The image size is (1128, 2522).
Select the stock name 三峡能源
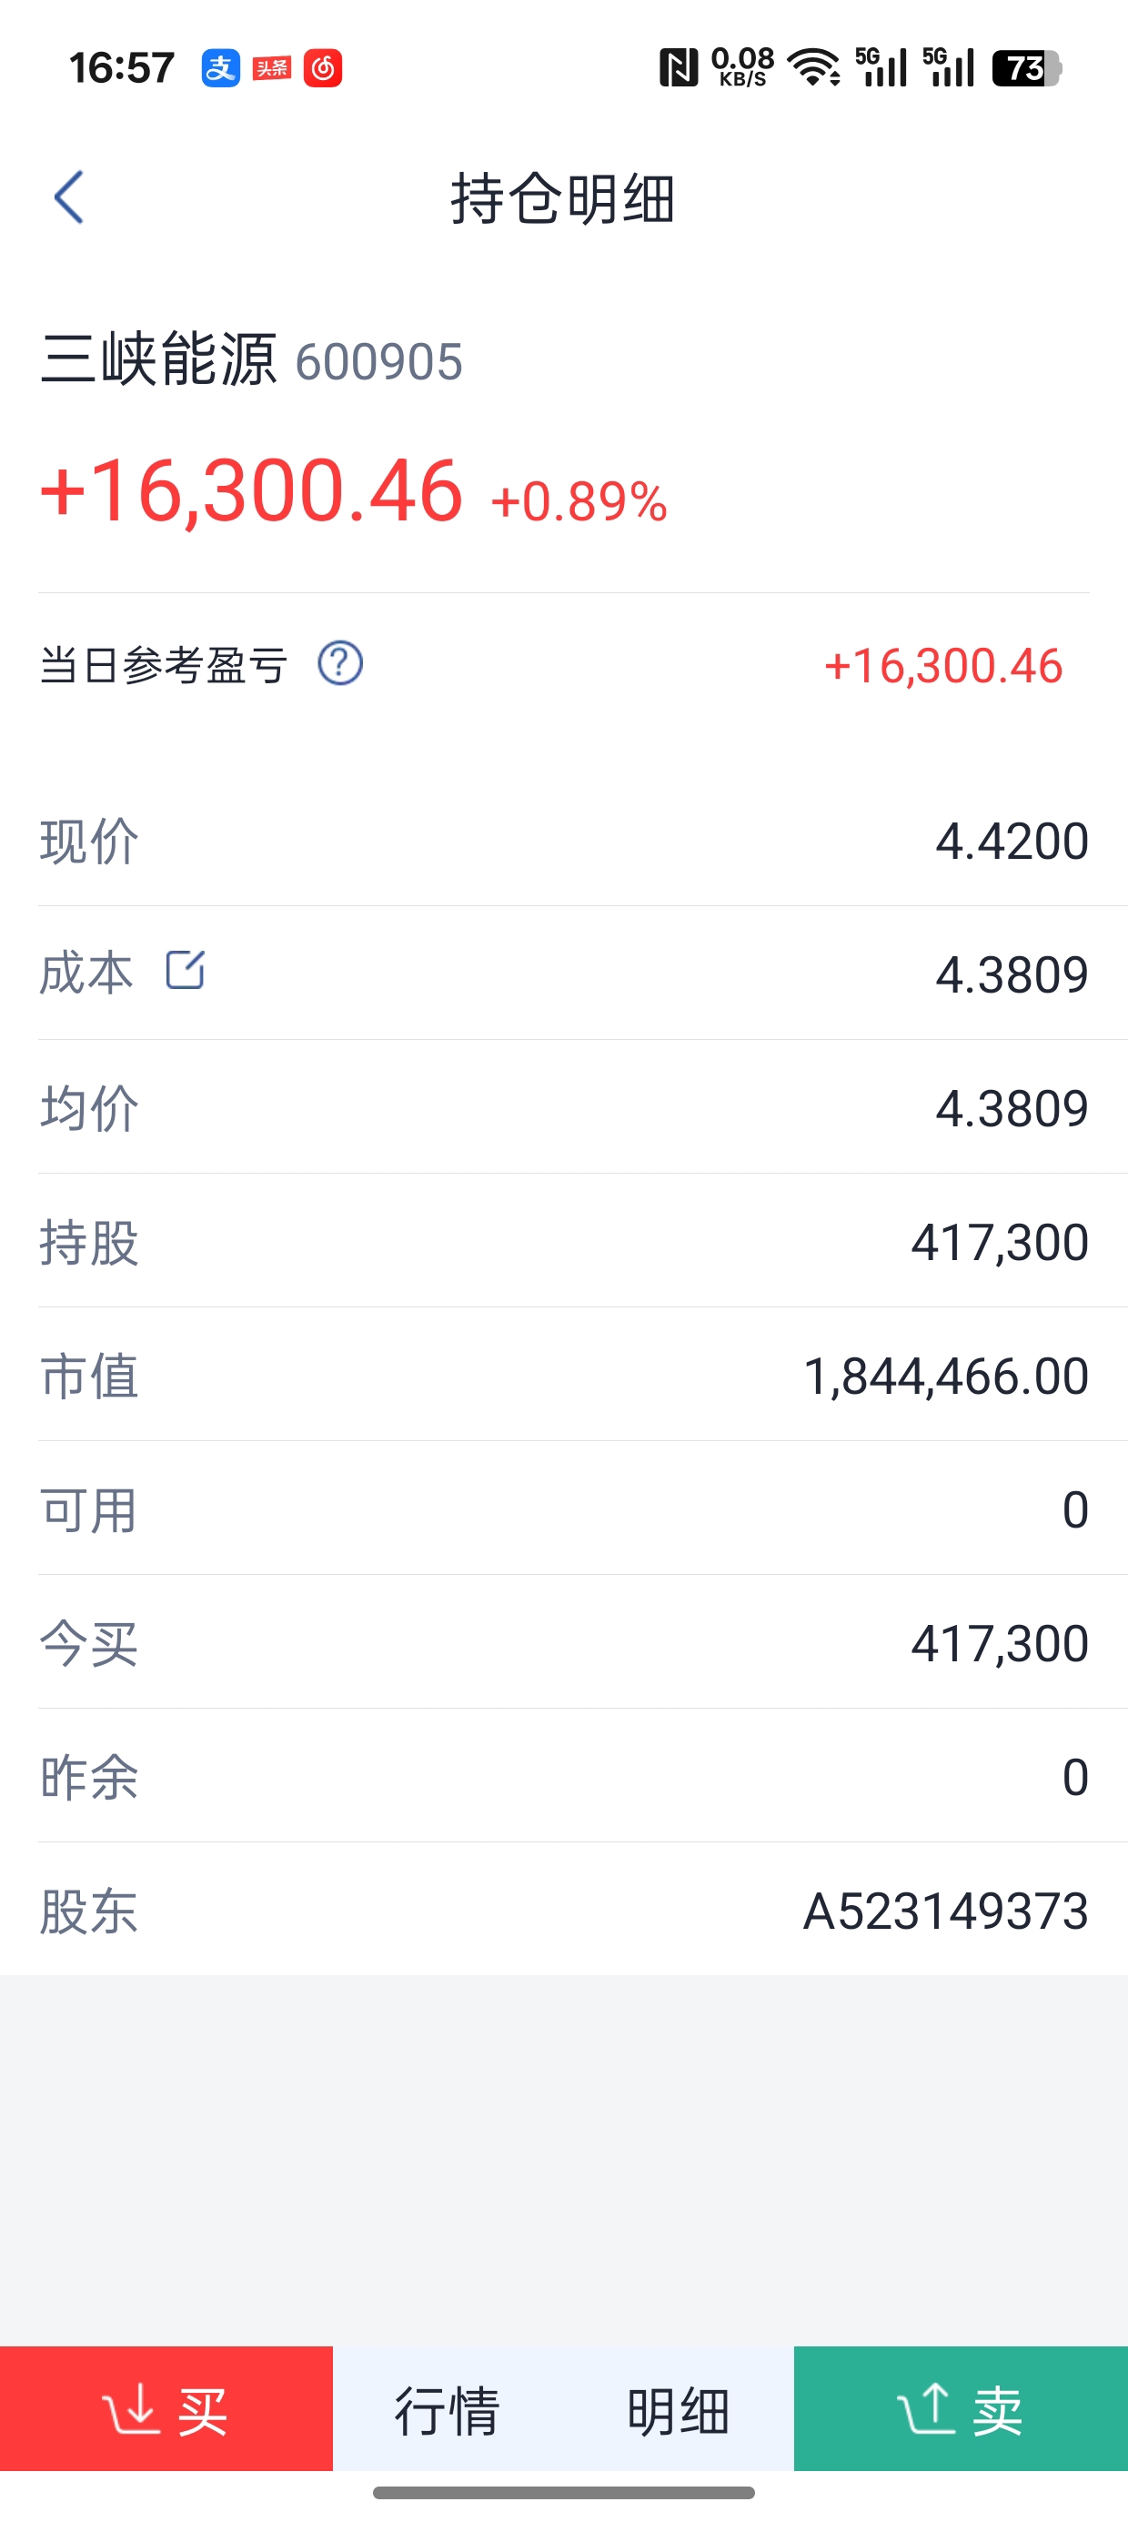[158, 359]
